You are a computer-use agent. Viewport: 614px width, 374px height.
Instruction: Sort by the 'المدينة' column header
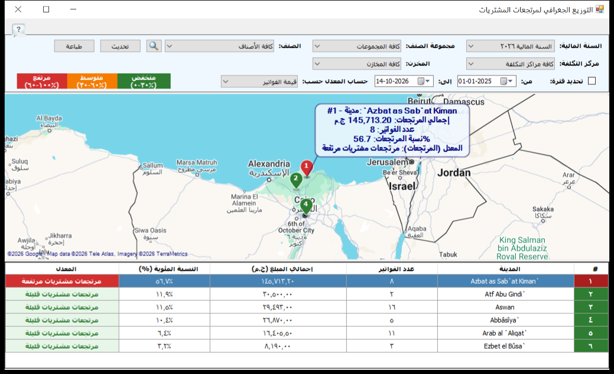505,269
